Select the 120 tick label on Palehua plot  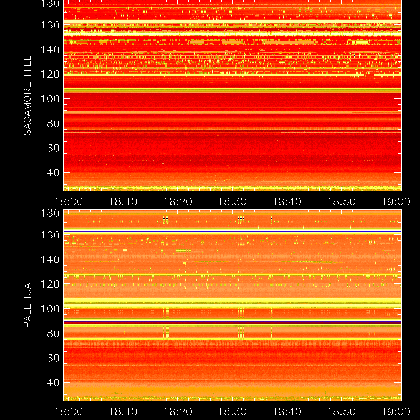point(50,284)
